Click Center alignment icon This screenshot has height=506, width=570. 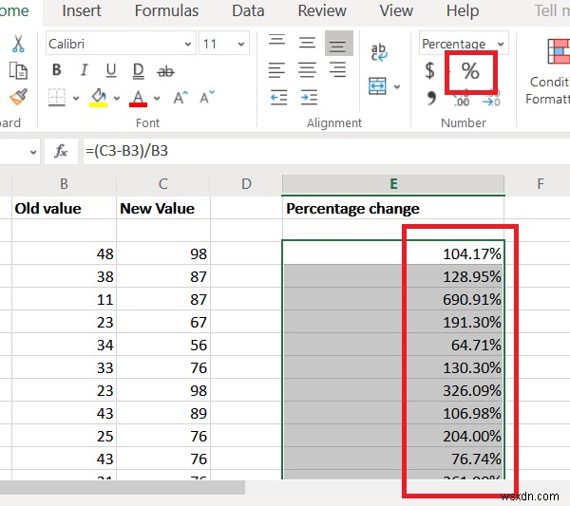pyautogui.click(x=308, y=70)
